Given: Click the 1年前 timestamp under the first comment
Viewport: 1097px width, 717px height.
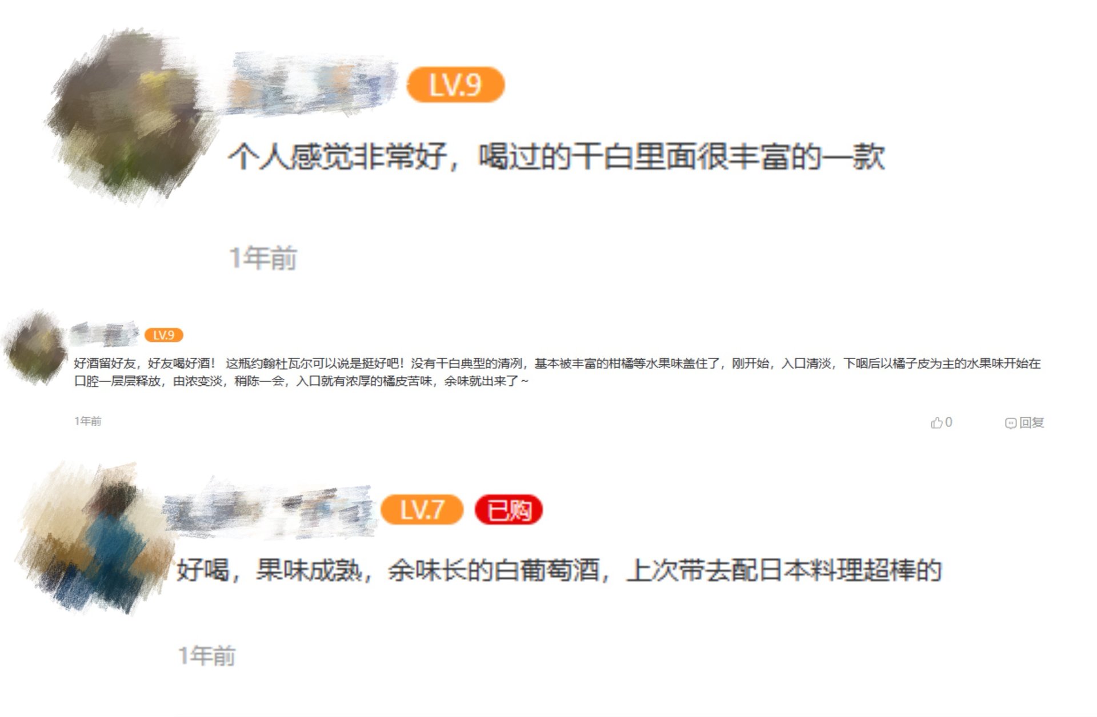Looking at the screenshot, I should [263, 258].
